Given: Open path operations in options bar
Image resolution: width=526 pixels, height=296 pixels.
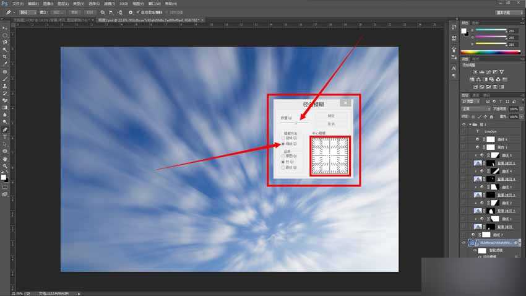Looking at the screenshot, I should click(x=103, y=12).
